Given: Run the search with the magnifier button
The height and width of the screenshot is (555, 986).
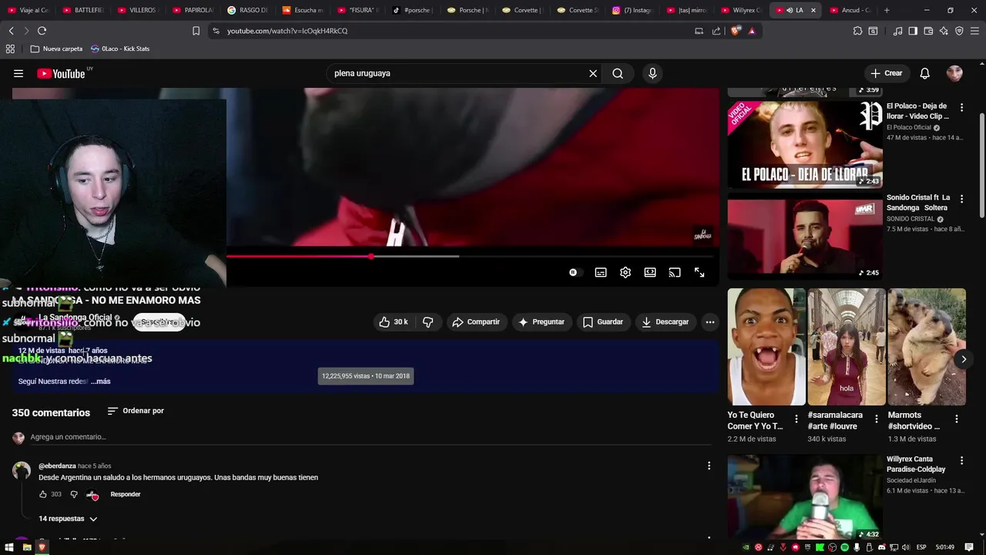Looking at the screenshot, I should tap(618, 73).
